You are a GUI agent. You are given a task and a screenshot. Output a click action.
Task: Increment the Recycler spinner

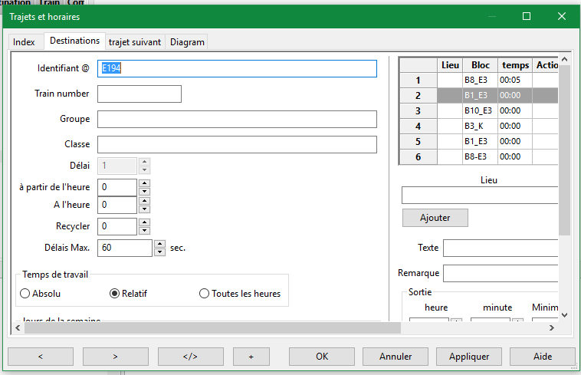coord(145,222)
